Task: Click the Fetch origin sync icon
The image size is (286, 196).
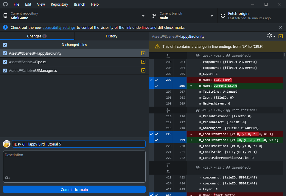Action: point(223,16)
